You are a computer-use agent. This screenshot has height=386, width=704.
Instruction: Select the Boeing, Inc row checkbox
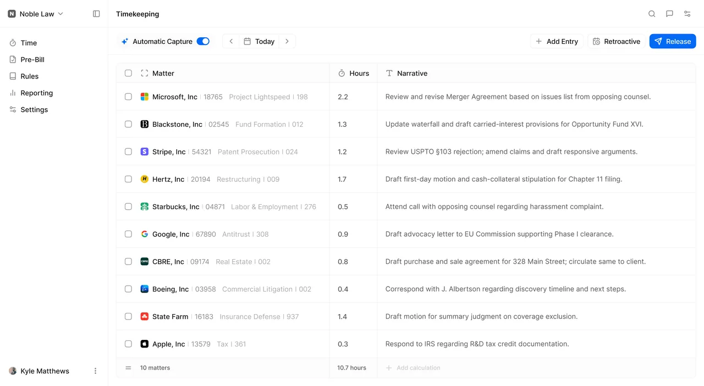[x=128, y=289]
